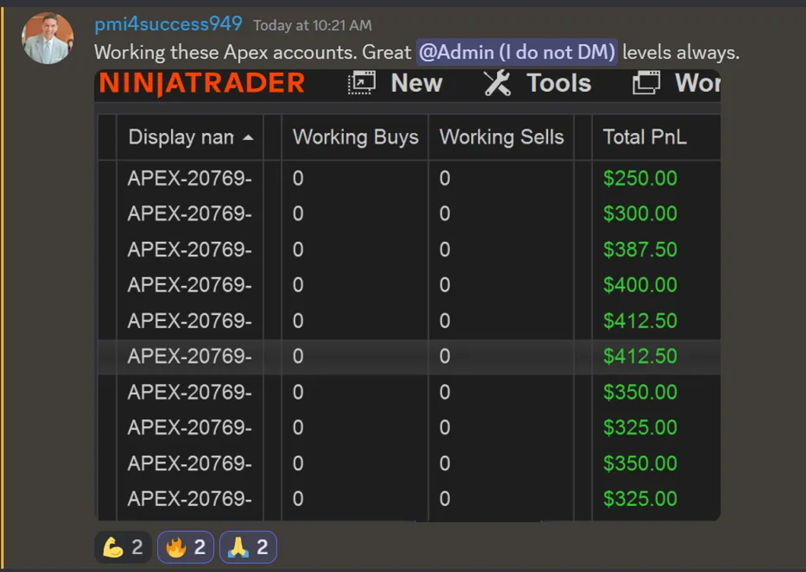
Task: Click Working Buys value in the $300.00 row
Action: 298,214
